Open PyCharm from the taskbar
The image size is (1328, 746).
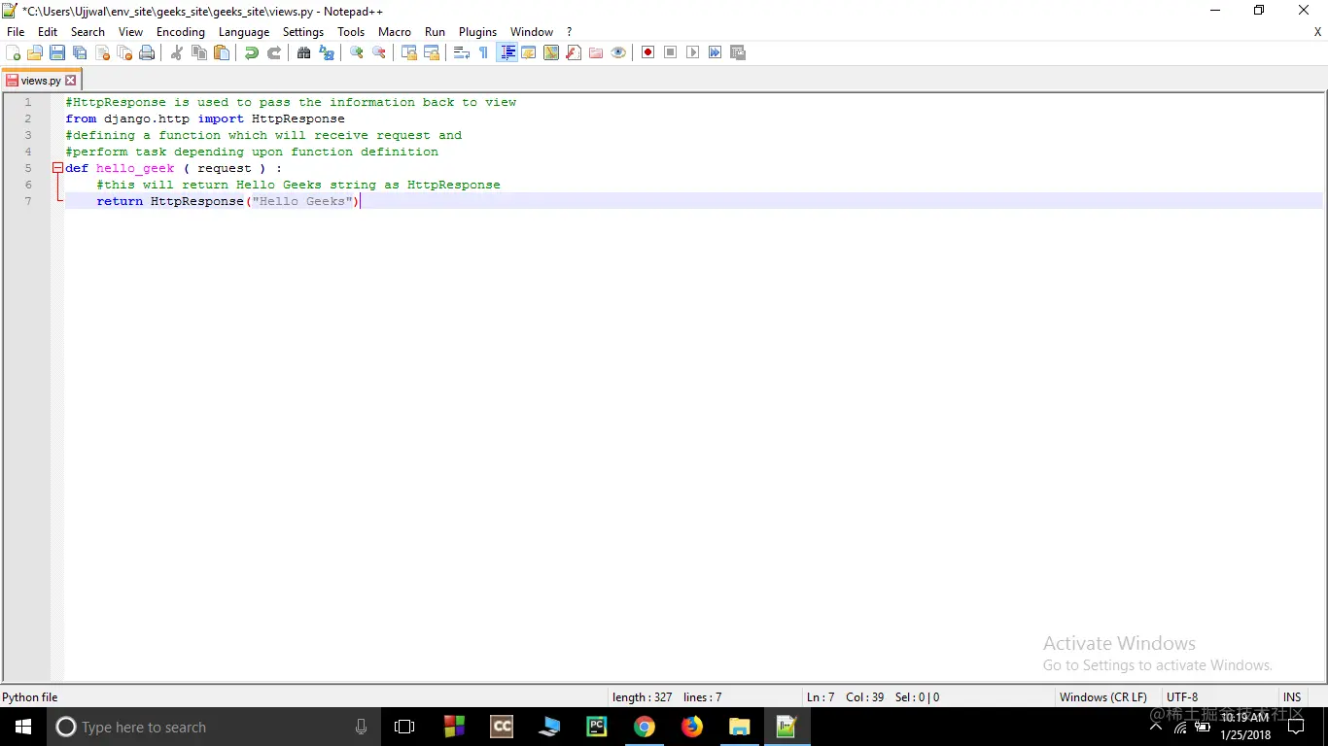pyautogui.click(x=596, y=727)
